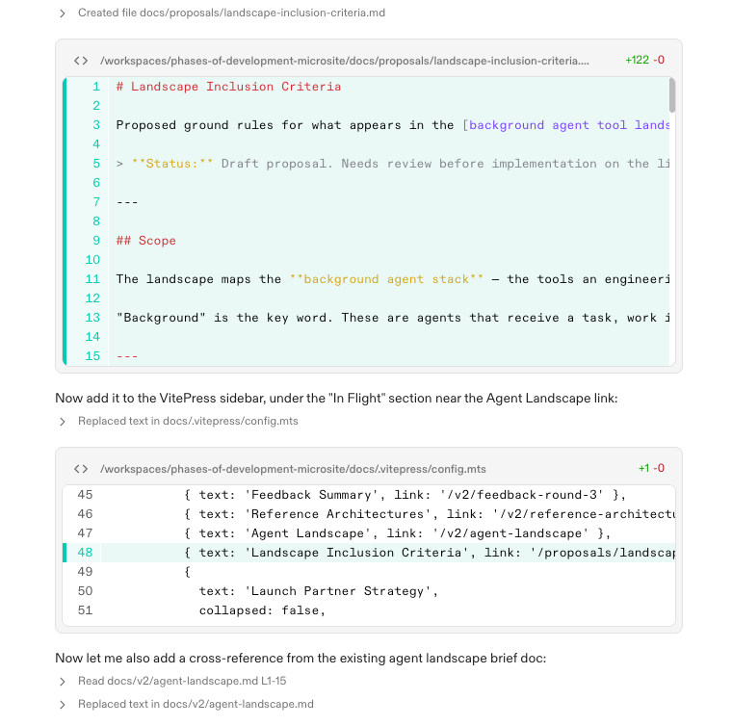Click the 'Proposed ground rules' line 3
Image resolution: width=732 pixels, height=726 pixels.
(x=392, y=125)
